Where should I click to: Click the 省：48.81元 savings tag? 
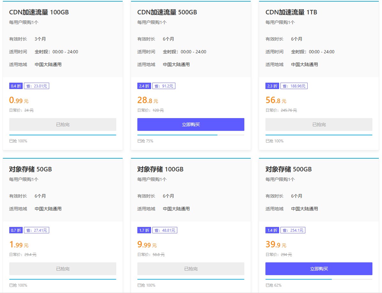tap(165, 230)
